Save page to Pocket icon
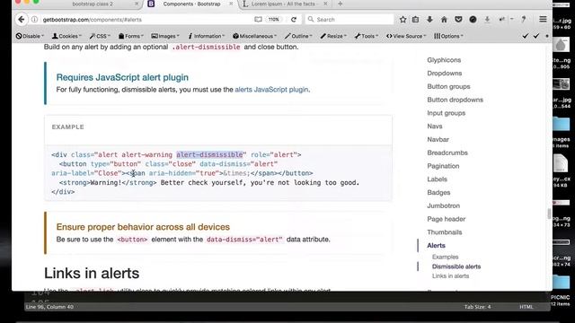The width and height of the screenshot is (575, 323). tap(458, 20)
